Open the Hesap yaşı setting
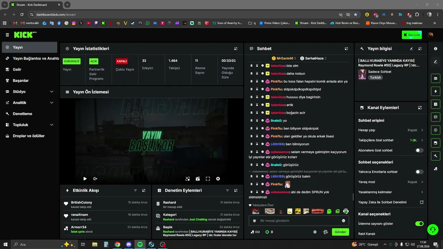443x249 pixels. point(391,130)
